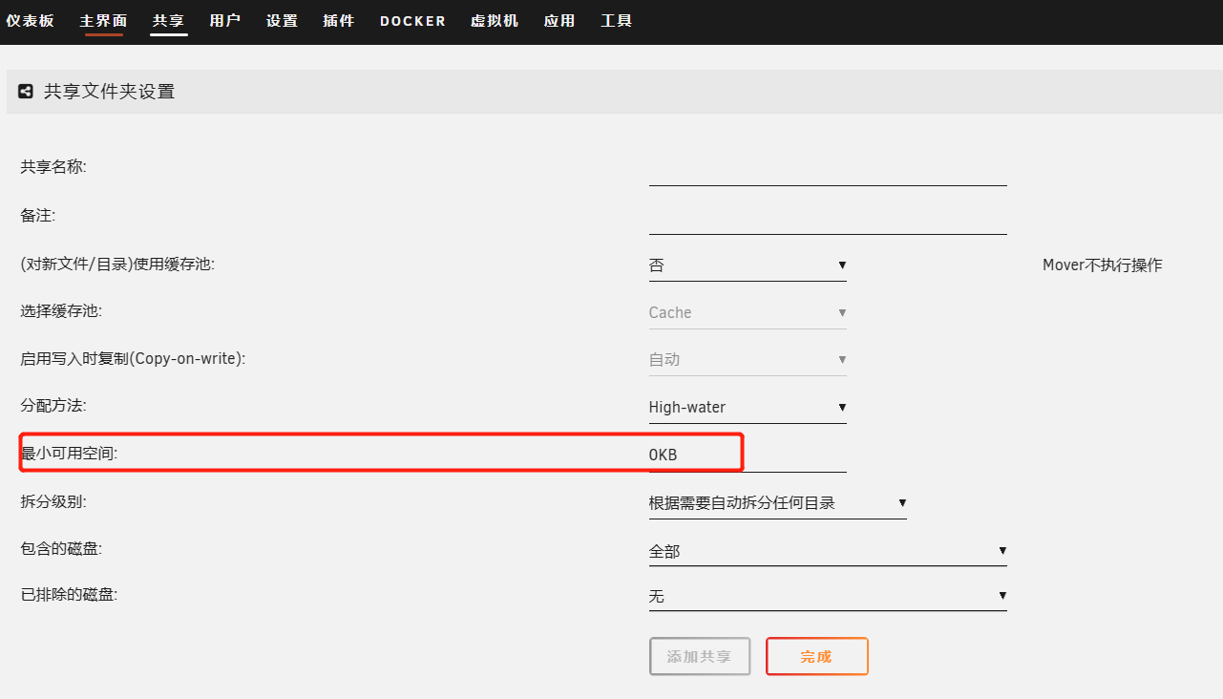1223x699 pixels.
Task: Go to the 用户 users tab
Action: pos(224,20)
